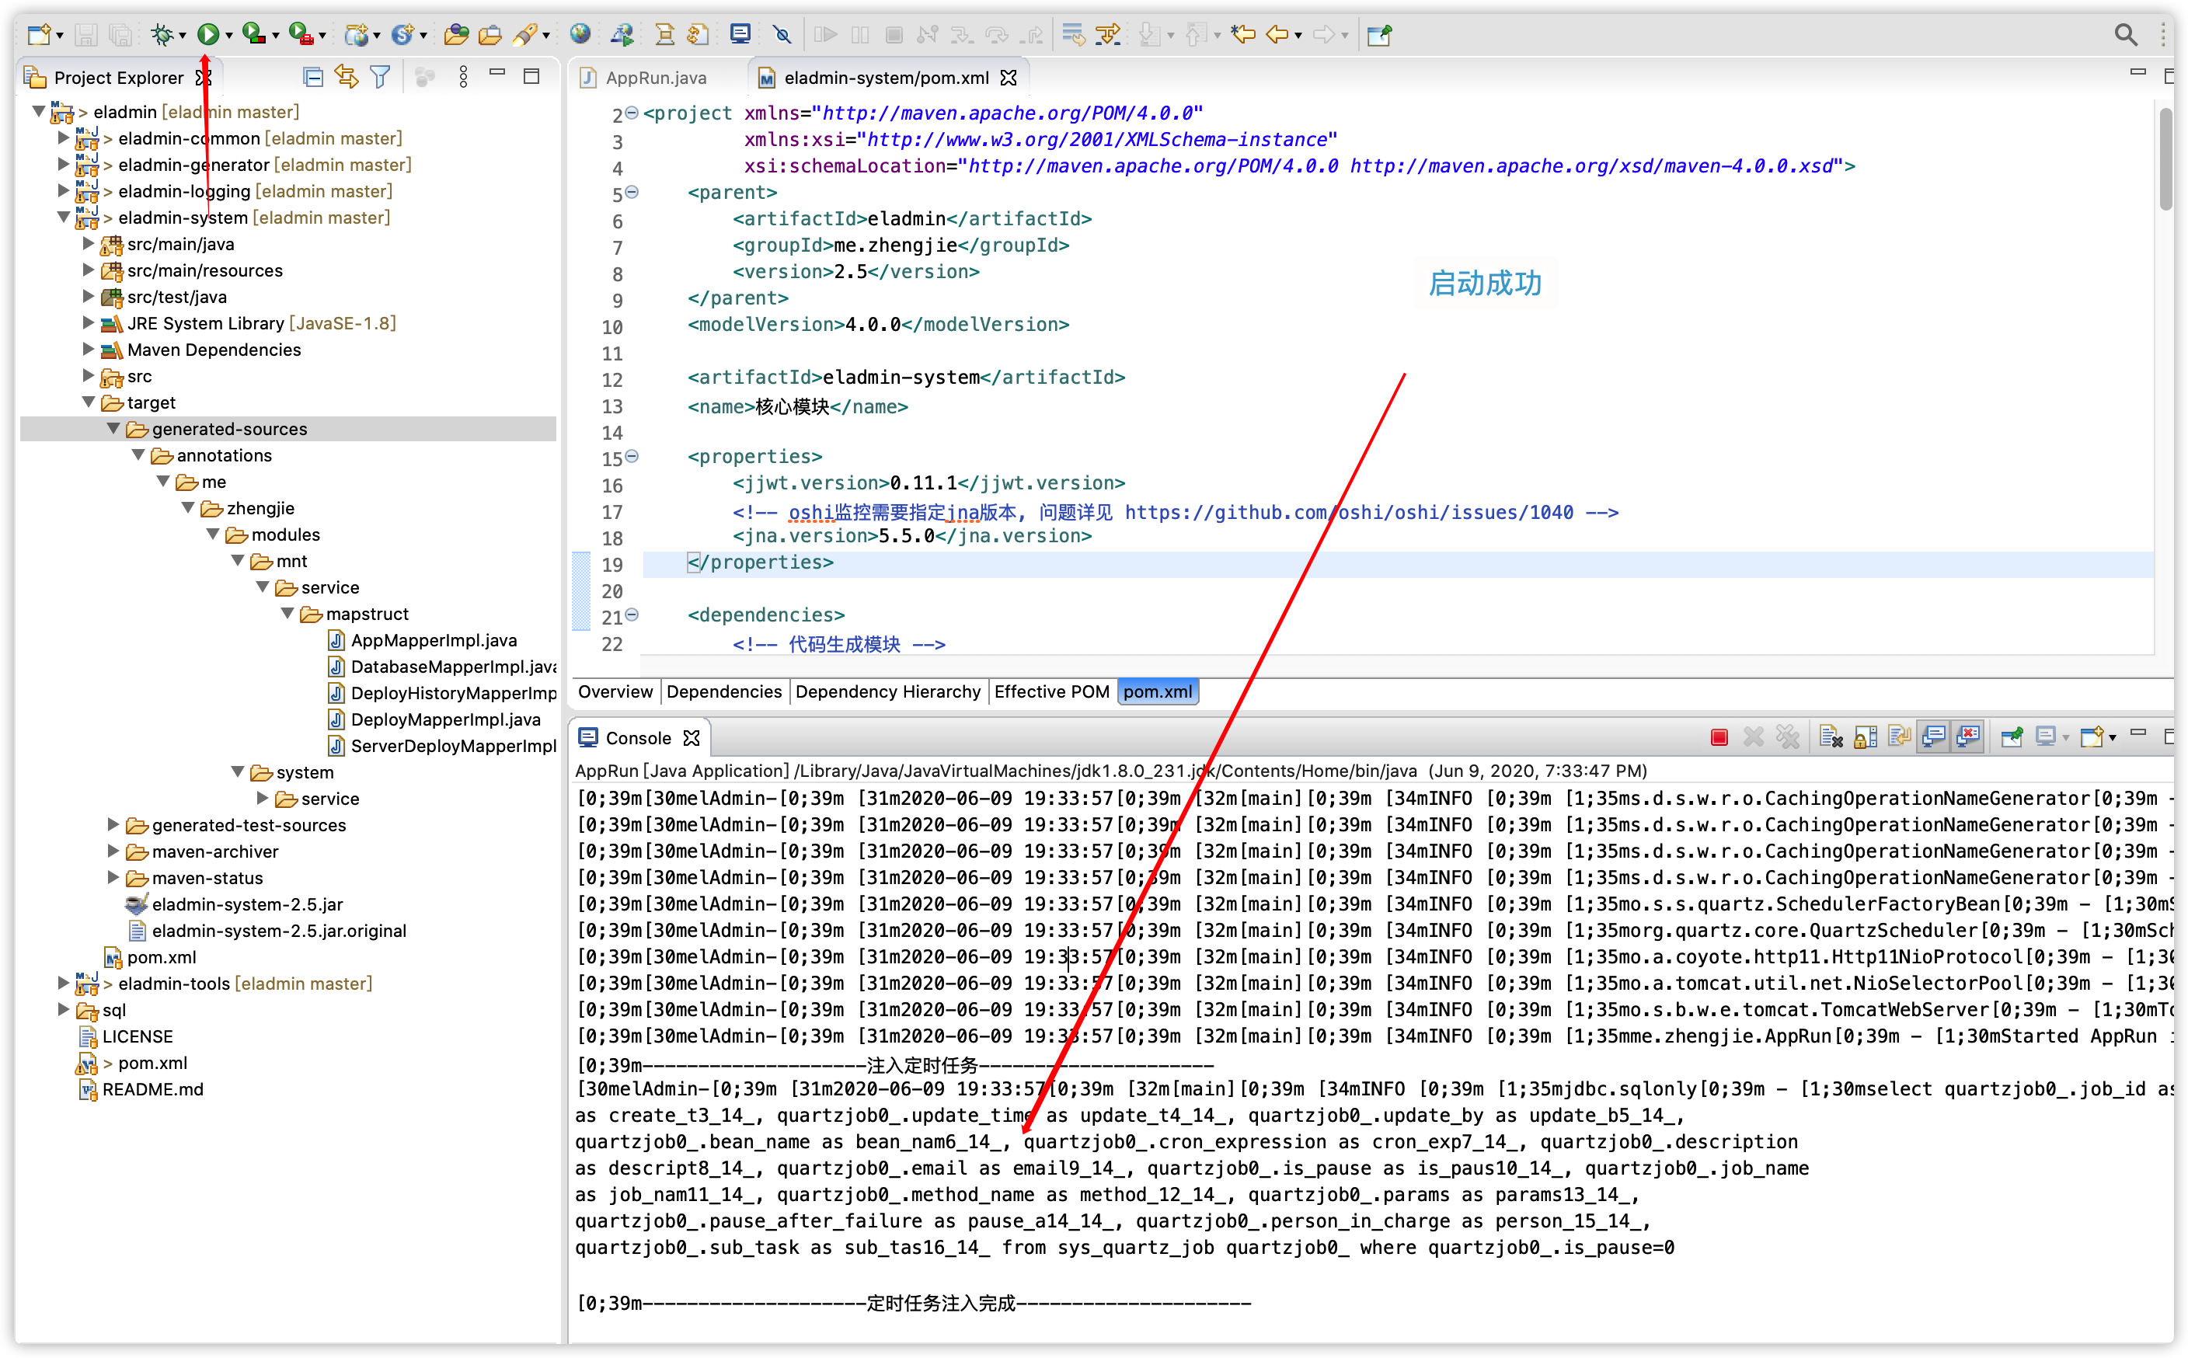This screenshot has height=1358, width=2188.
Task: Click the Back to previous edit location arrow
Action: pos(1277,34)
